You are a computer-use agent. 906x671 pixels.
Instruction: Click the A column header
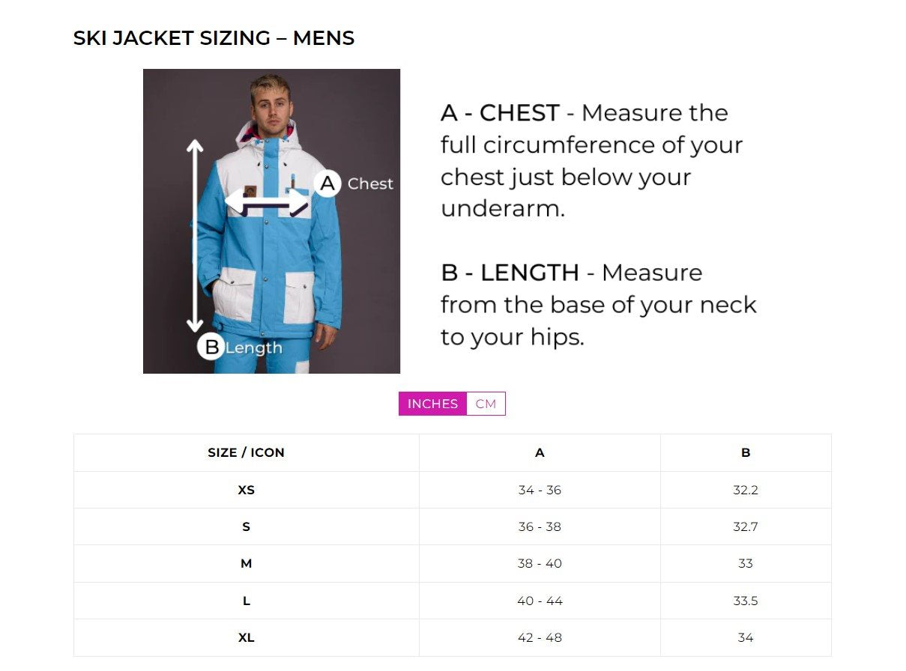click(x=540, y=452)
